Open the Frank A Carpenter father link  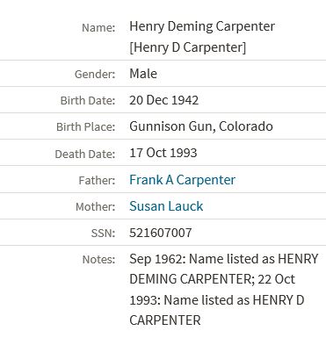click(182, 180)
